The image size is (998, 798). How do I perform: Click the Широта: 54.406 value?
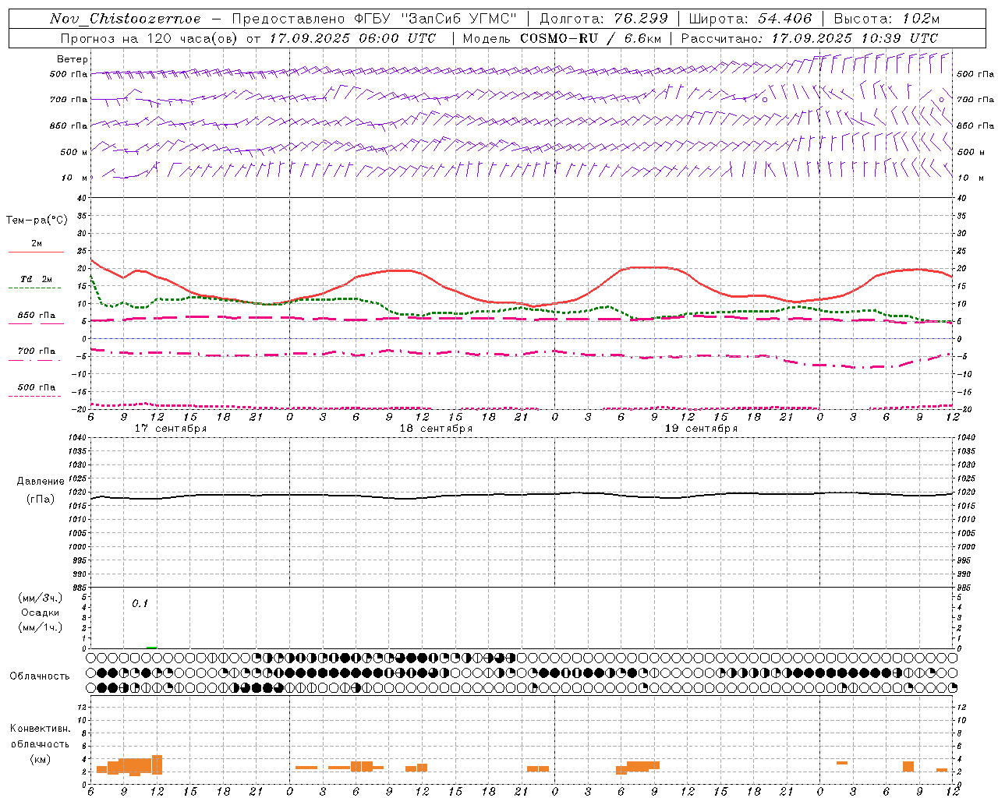click(x=750, y=19)
